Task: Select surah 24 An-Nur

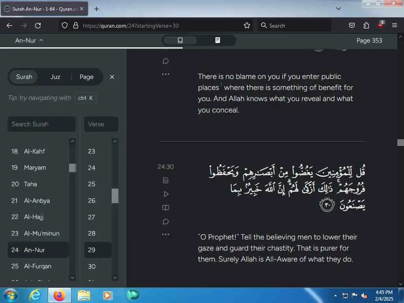Action: (x=38, y=250)
